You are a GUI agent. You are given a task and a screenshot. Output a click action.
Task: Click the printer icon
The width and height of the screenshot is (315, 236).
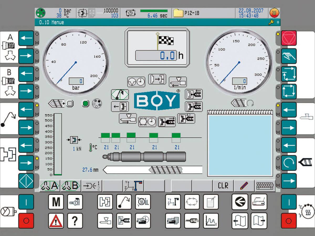(259, 202)
